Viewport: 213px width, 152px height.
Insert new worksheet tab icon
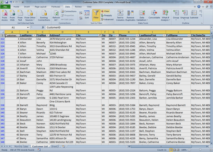pyautogui.click(x=63, y=146)
